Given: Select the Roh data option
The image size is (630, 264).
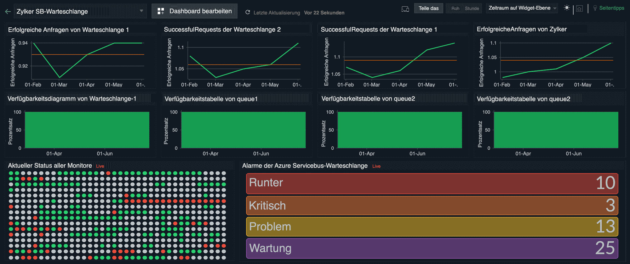Looking at the screenshot, I should pyautogui.click(x=455, y=8).
